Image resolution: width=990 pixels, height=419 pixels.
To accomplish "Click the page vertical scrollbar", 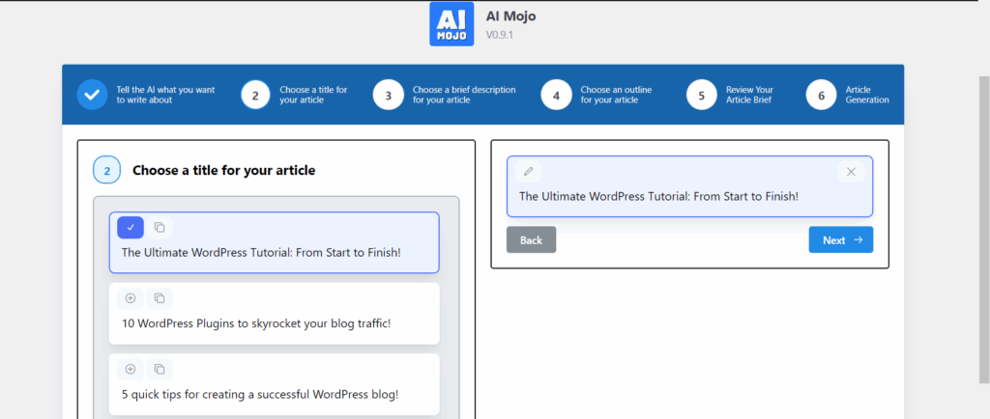I will pos(983,230).
